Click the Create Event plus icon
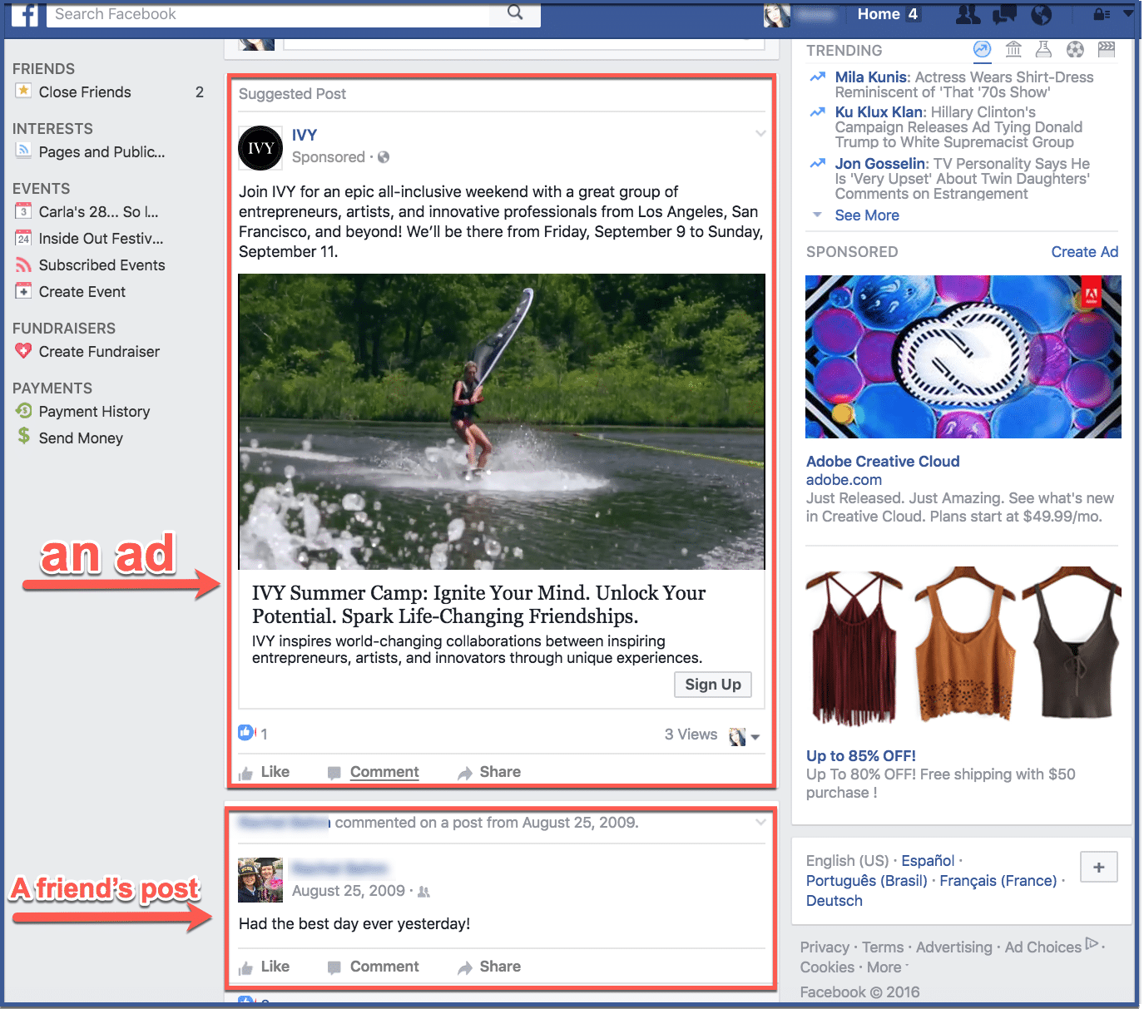Screen dimensions: 1144x1009 coord(23,291)
